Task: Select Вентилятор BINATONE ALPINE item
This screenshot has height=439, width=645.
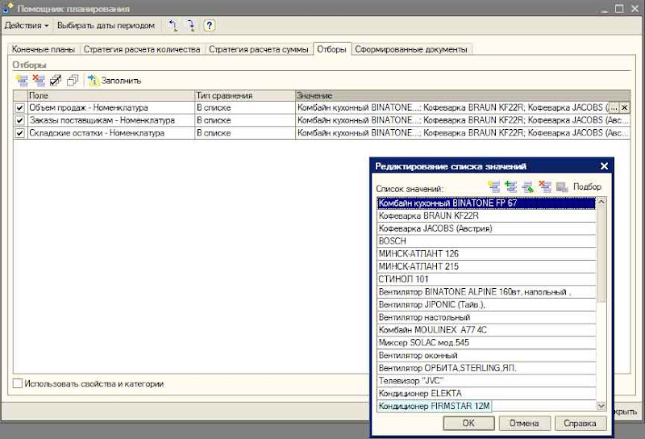Action: 486,292
